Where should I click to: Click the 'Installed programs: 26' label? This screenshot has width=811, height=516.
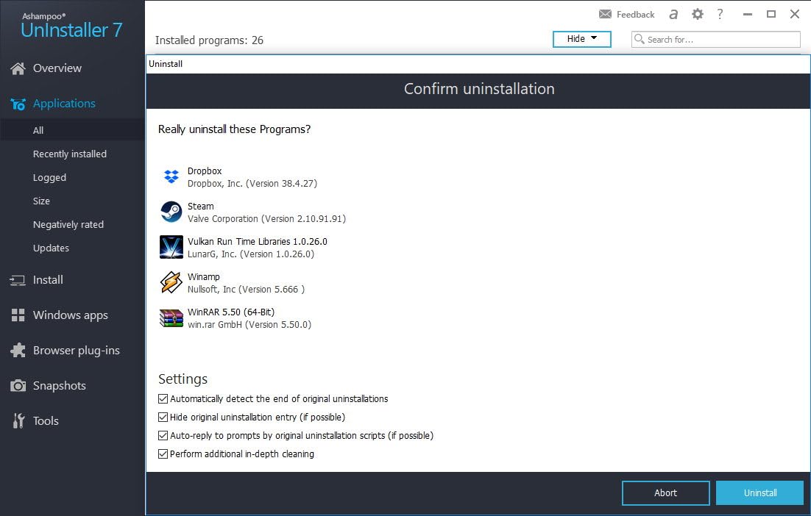(x=210, y=40)
